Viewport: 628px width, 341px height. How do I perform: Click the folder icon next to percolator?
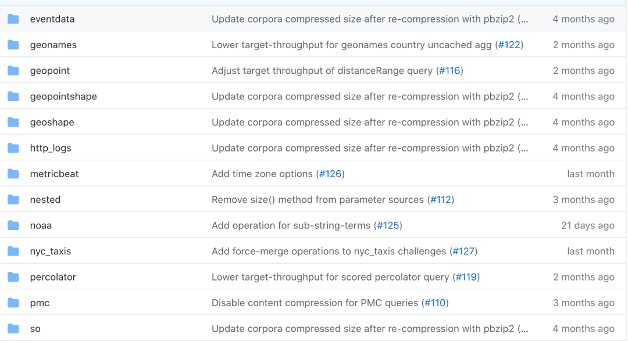[13, 277]
